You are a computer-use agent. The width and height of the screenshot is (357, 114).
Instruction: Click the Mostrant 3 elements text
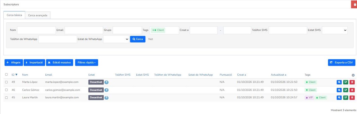tap(343, 110)
